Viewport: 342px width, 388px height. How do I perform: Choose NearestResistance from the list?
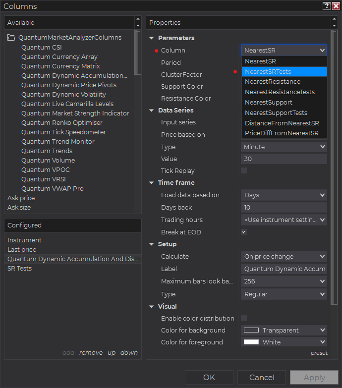tap(285, 82)
